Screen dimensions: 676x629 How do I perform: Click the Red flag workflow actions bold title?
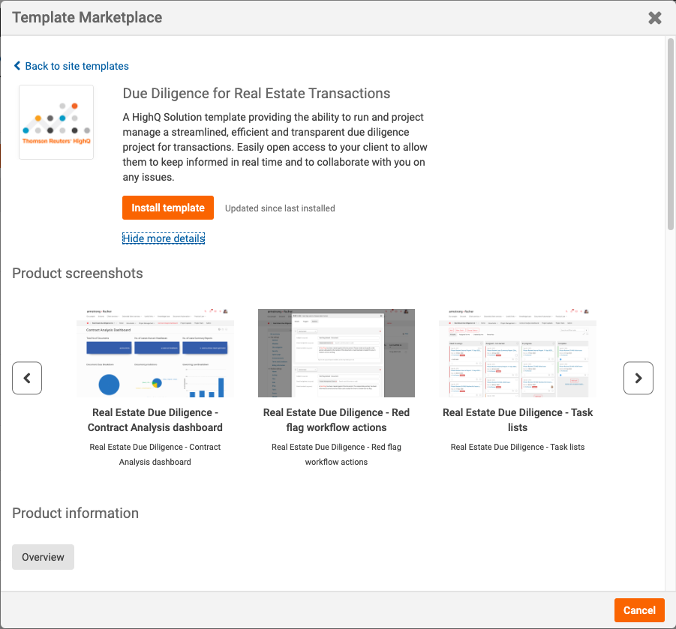point(336,420)
